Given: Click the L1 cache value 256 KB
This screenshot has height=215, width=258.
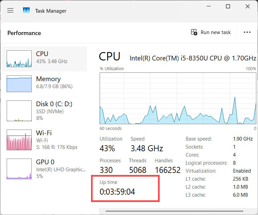Looking at the screenshot, I should click(x=241, y=179).
